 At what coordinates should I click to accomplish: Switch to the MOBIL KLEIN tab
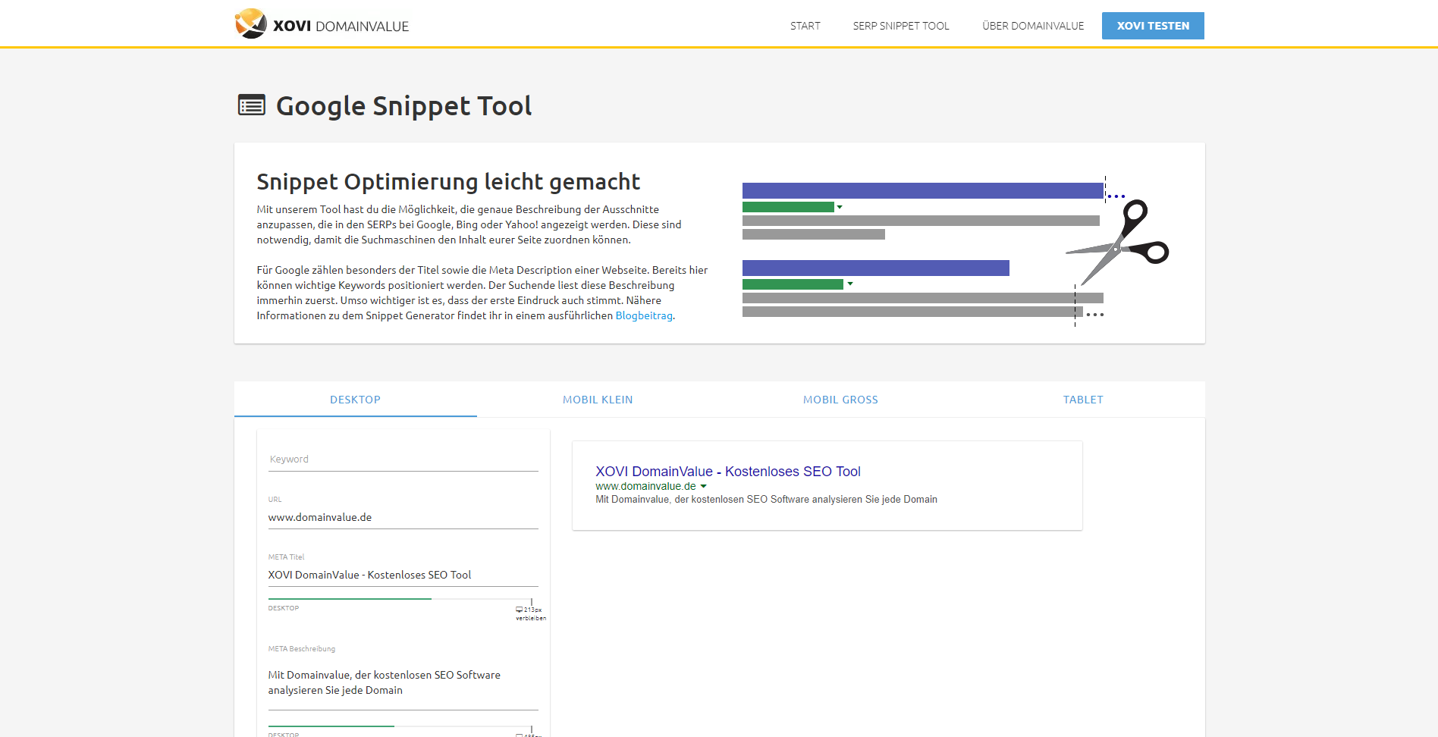(598, 400)
